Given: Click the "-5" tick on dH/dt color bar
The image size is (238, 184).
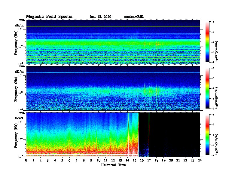Looking at the screenshot, I should pos(213,22).
